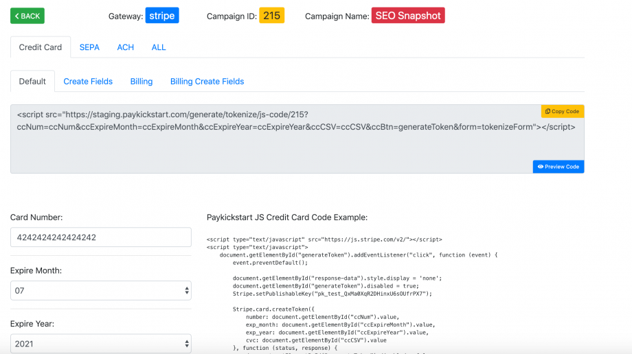Click the Copy Code button
Viewport: 632px width, 354px height.
[562, 112]
